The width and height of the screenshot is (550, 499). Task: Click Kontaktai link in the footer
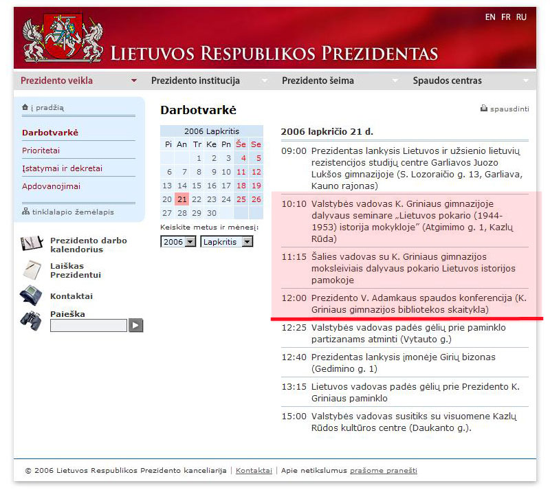tap(254, 470)
